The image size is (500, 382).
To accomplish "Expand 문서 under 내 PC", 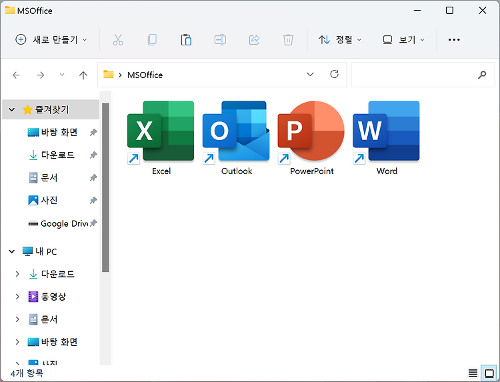I will point(17,319).
